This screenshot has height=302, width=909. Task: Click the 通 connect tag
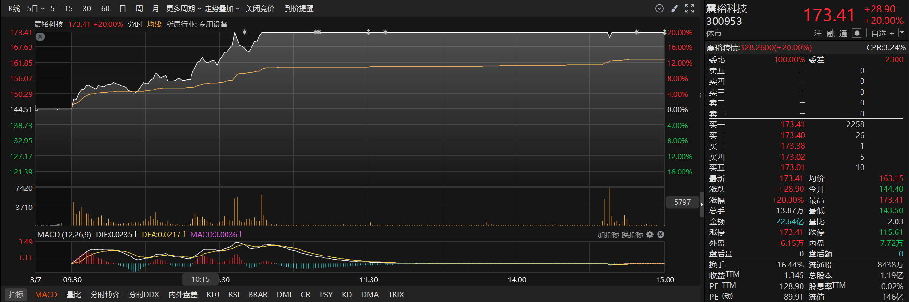point(843,33)
